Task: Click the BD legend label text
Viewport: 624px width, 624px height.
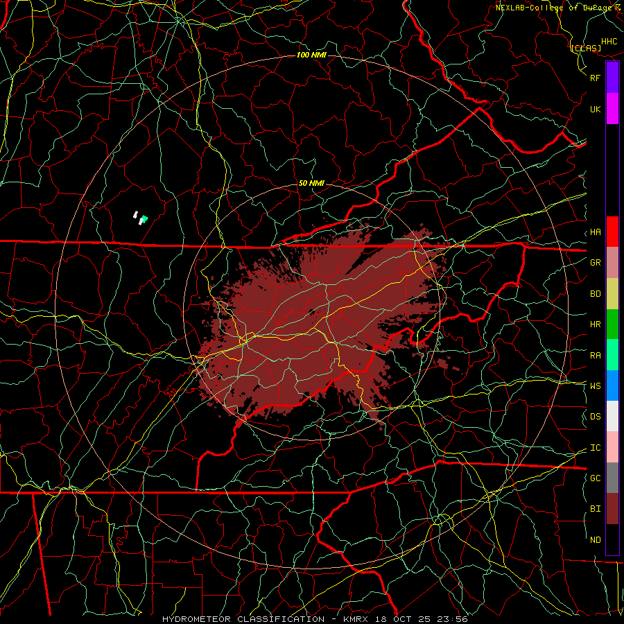Action: (x=596, y=294)
